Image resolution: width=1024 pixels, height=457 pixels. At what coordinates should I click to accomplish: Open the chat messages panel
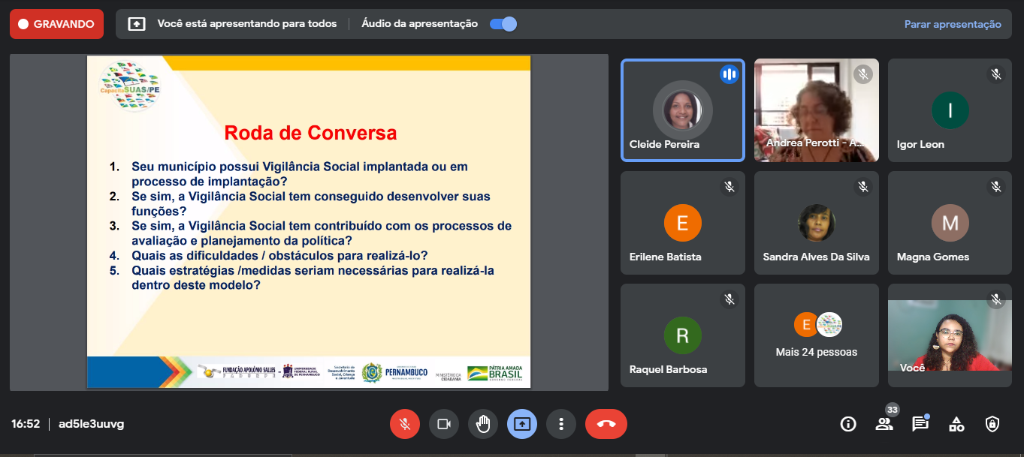click(x=920, y=424)
